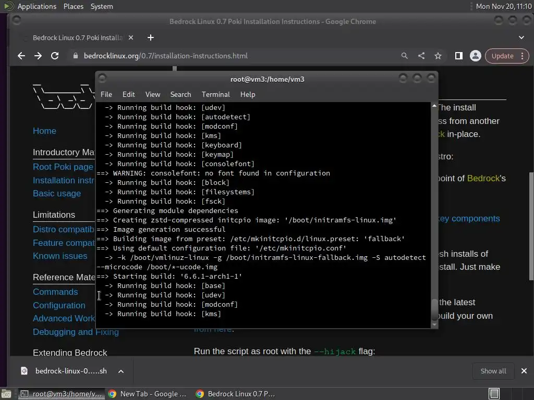Open the Terminal menu
Viewport: 534px width, 400px height.
click(x=215, y=95)
